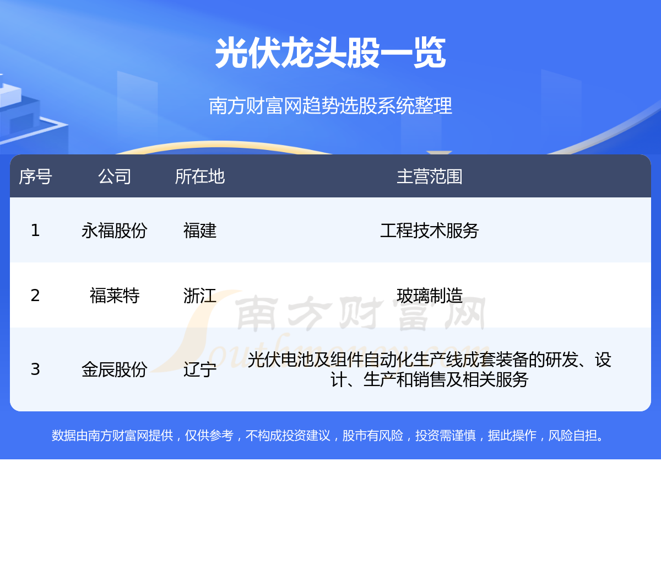661x579 pixels.
Task: Select row number 1 cell
Action: pos(35,230)
